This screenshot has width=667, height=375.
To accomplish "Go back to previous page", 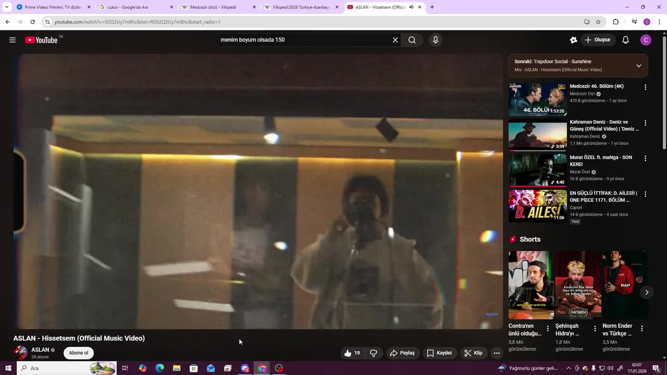I will pyautogui.click(x=7, y=22).
